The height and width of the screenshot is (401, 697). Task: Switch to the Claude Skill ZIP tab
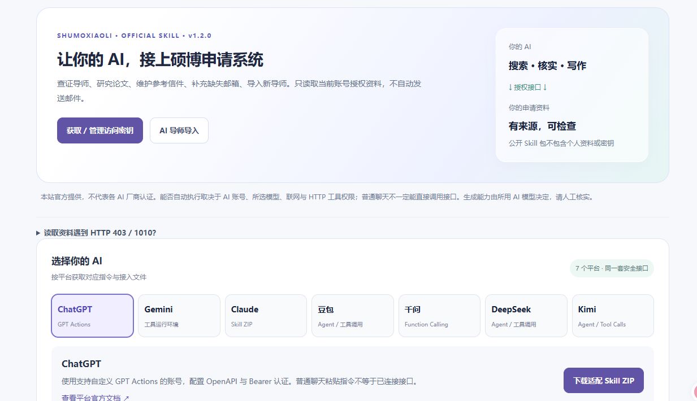point(266,316)
